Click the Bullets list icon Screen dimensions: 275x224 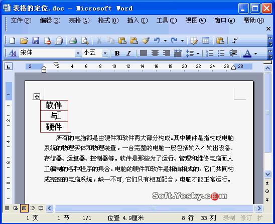221,53
